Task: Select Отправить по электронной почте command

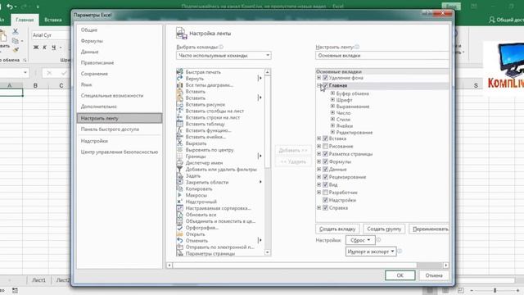Action: click(220, 247)
